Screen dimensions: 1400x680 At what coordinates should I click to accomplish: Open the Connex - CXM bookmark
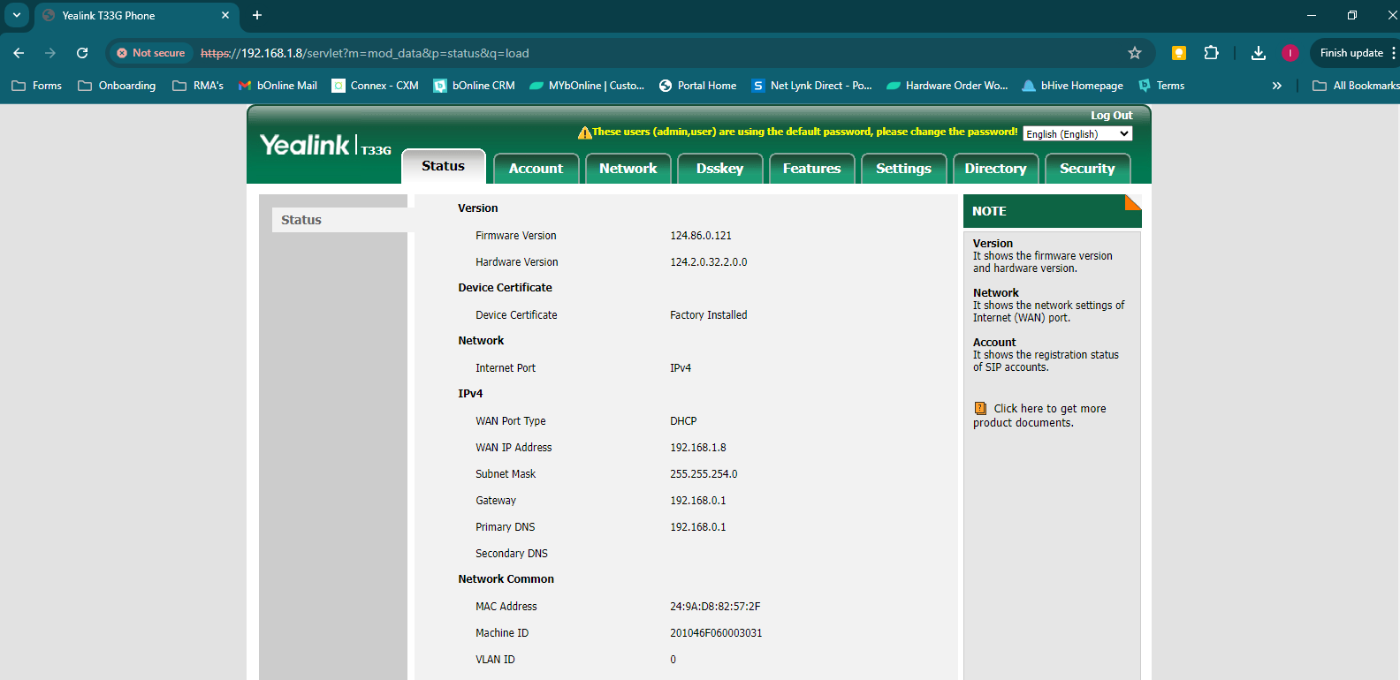(375, 86)
